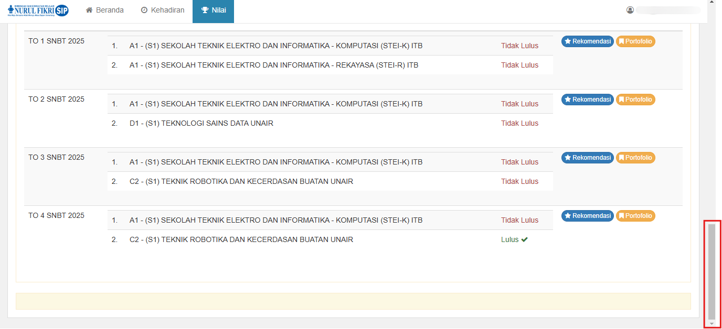The image size is (722, 329).
Task: Select STEI-R ITB row in TO 1
Action: tap(274, 65)
